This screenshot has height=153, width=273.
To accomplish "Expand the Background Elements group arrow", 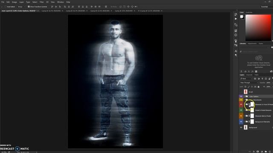I will pos(244,122).
